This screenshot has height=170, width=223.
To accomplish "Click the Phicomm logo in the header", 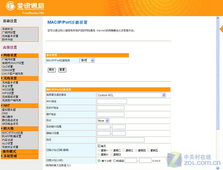I will click(x=25, y=6).
